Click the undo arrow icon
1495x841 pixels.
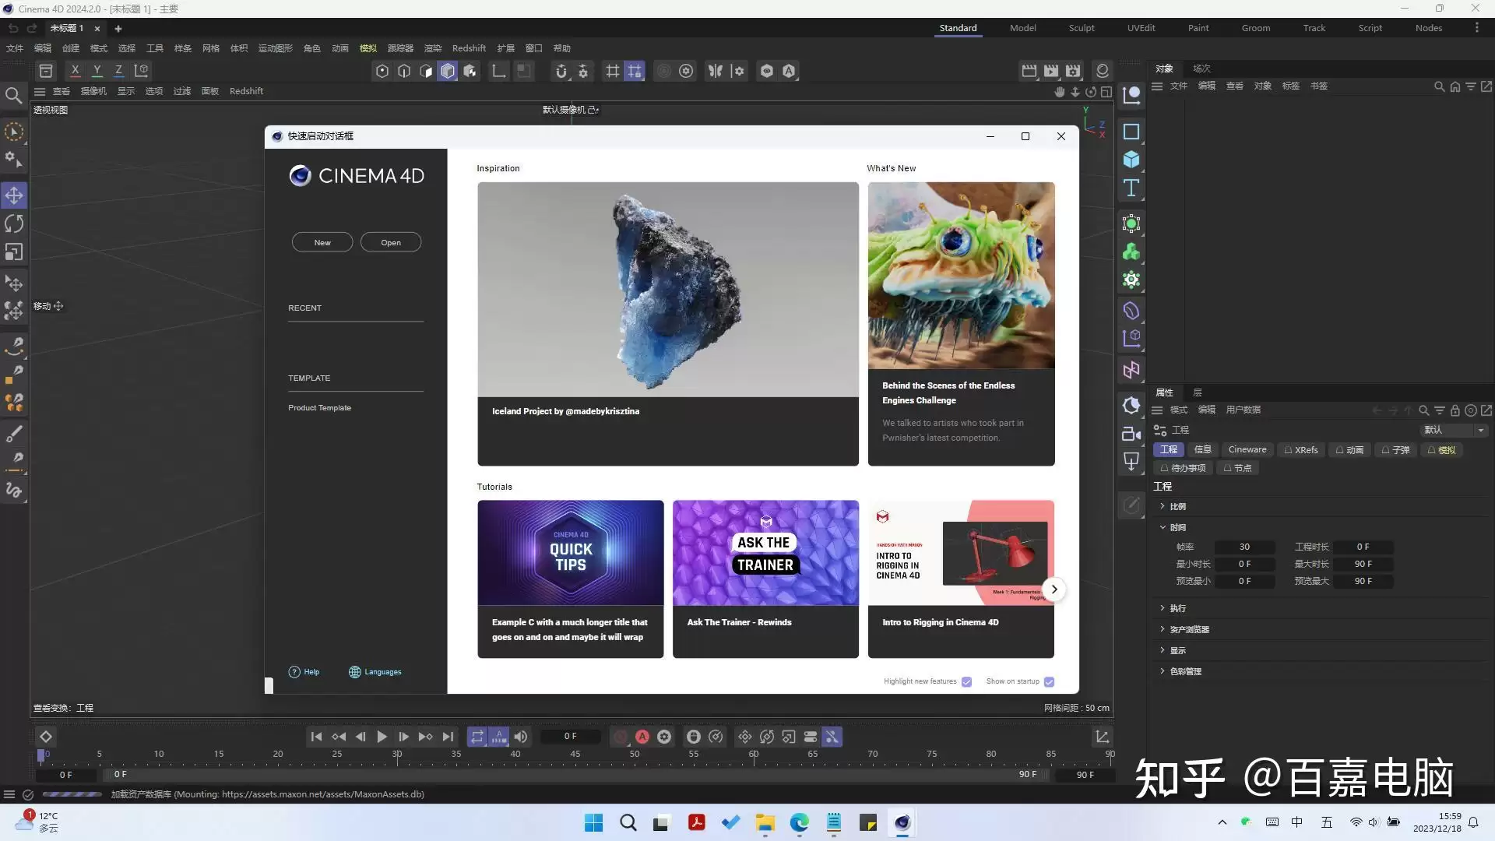[13, 28]
